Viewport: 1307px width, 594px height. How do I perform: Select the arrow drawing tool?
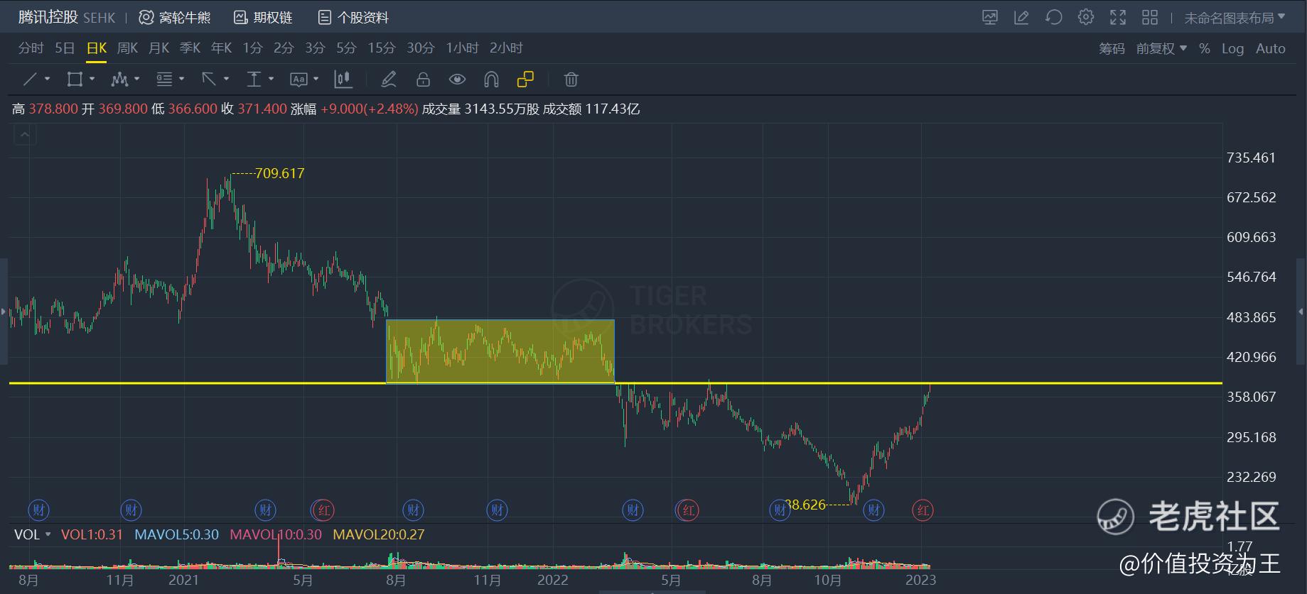pyautogui.click(x=209, y=79)
